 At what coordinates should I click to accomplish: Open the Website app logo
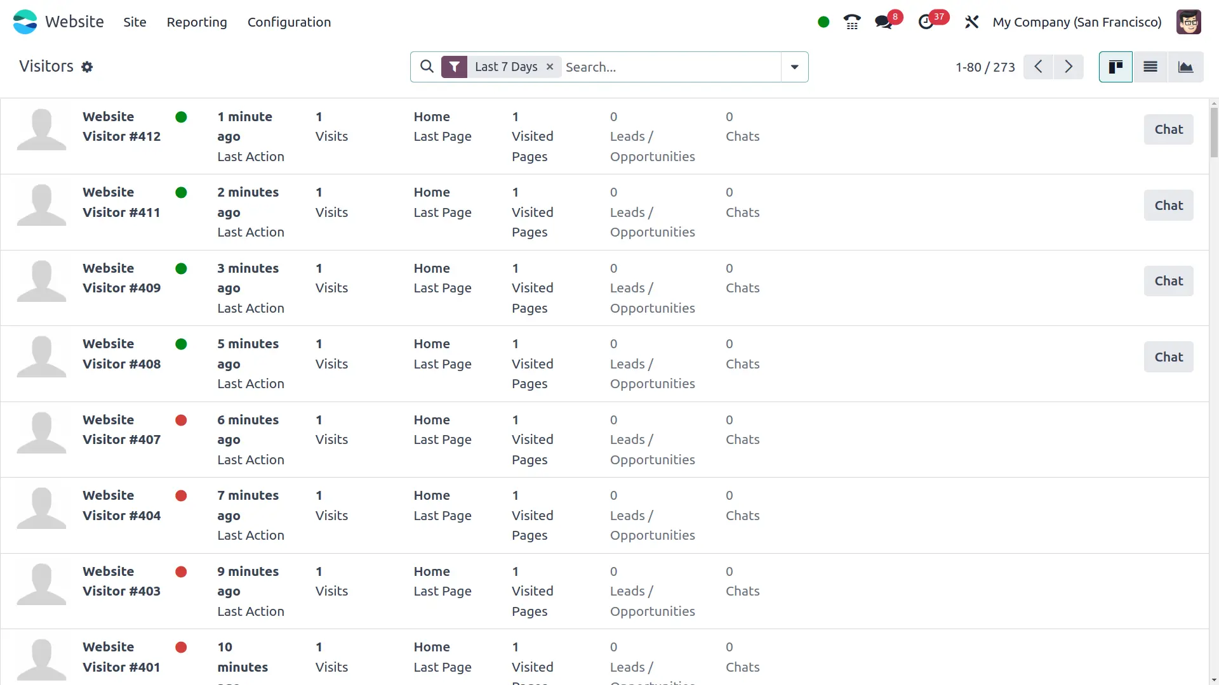pyautogui.click(x=25, y=22)
